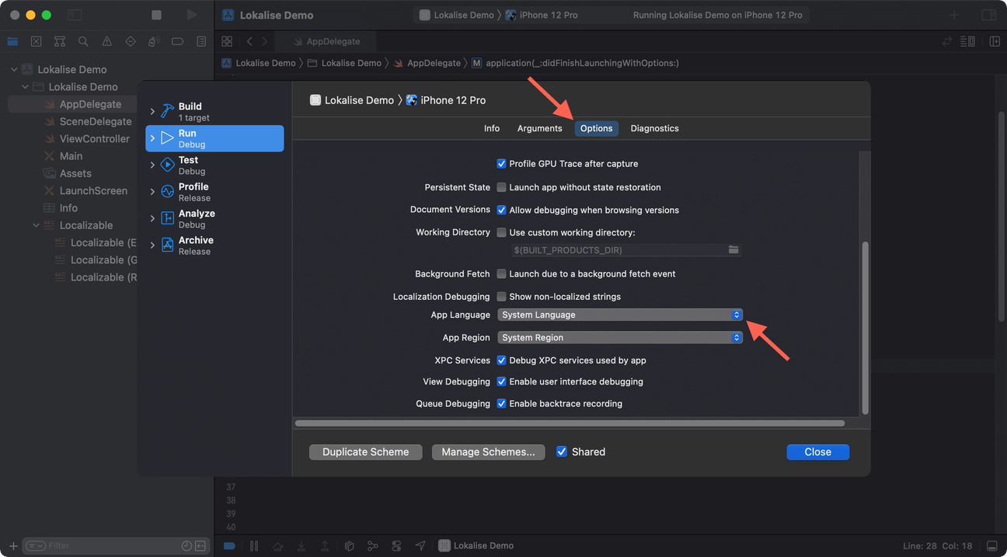This screenshot has height=557, width=1007.
Task: Click the Step Over icon in the debug bar
Action: [x=278, y=545]
